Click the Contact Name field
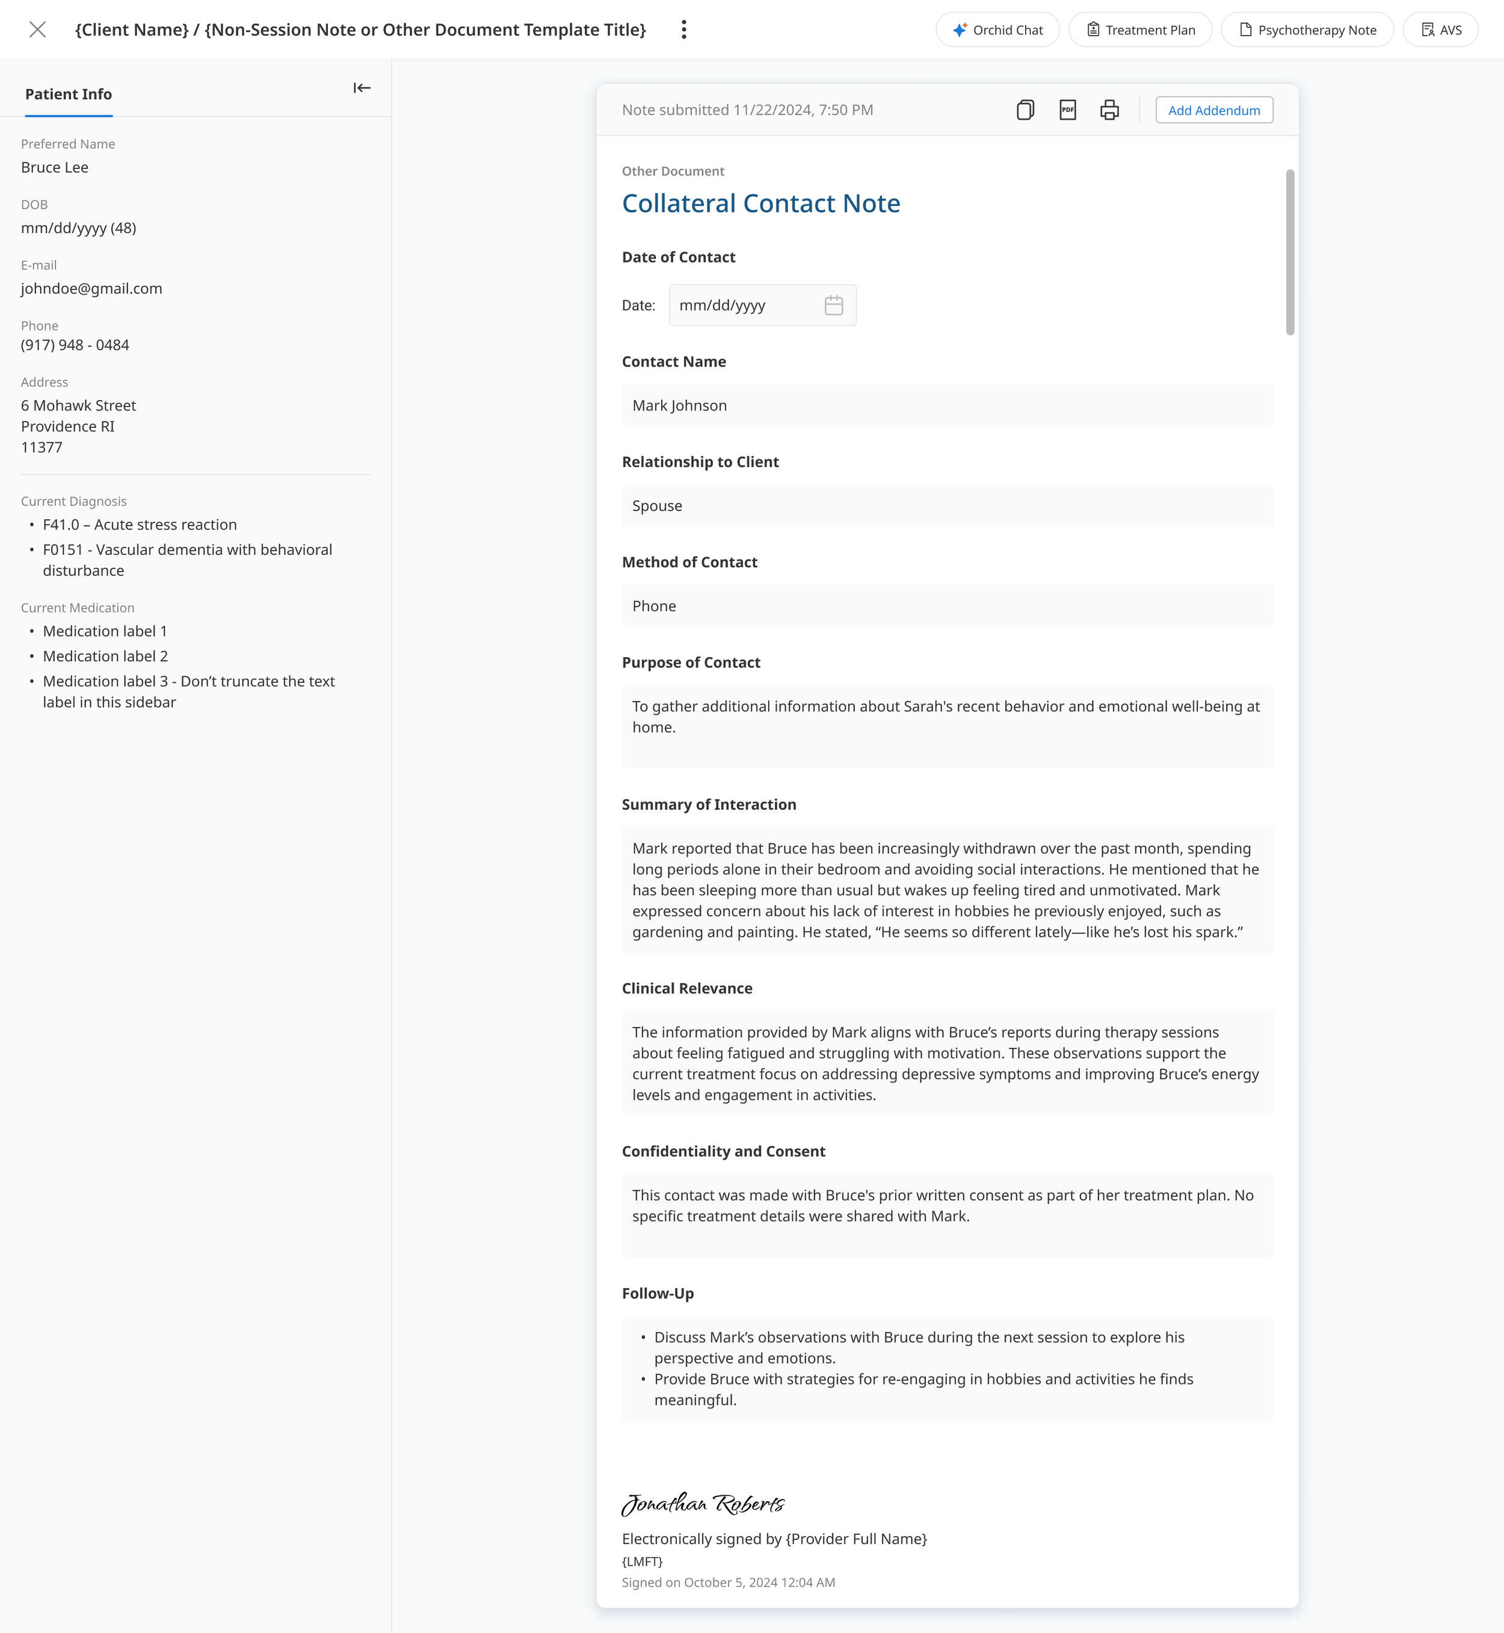Image resolution: width=1504 pixels, height=1633 pixels. 948,406
